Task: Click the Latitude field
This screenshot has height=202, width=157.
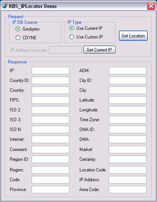Action: [x=128, y=100]
